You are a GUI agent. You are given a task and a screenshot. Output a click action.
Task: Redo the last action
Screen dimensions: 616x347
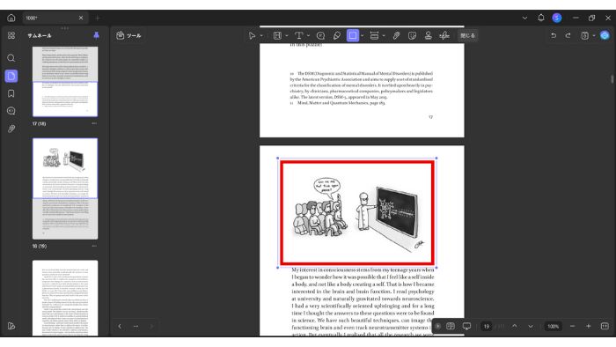coord(568,35)
